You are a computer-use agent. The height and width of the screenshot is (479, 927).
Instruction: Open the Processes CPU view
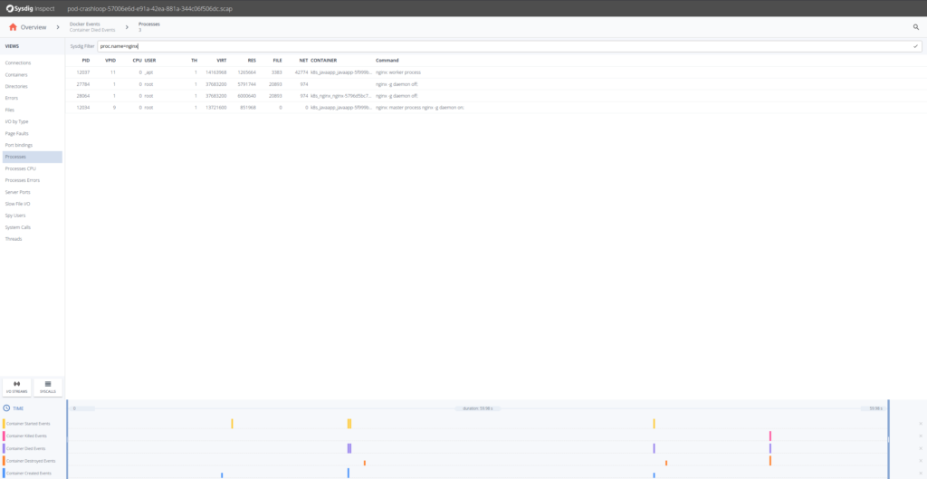pos(20,168)
